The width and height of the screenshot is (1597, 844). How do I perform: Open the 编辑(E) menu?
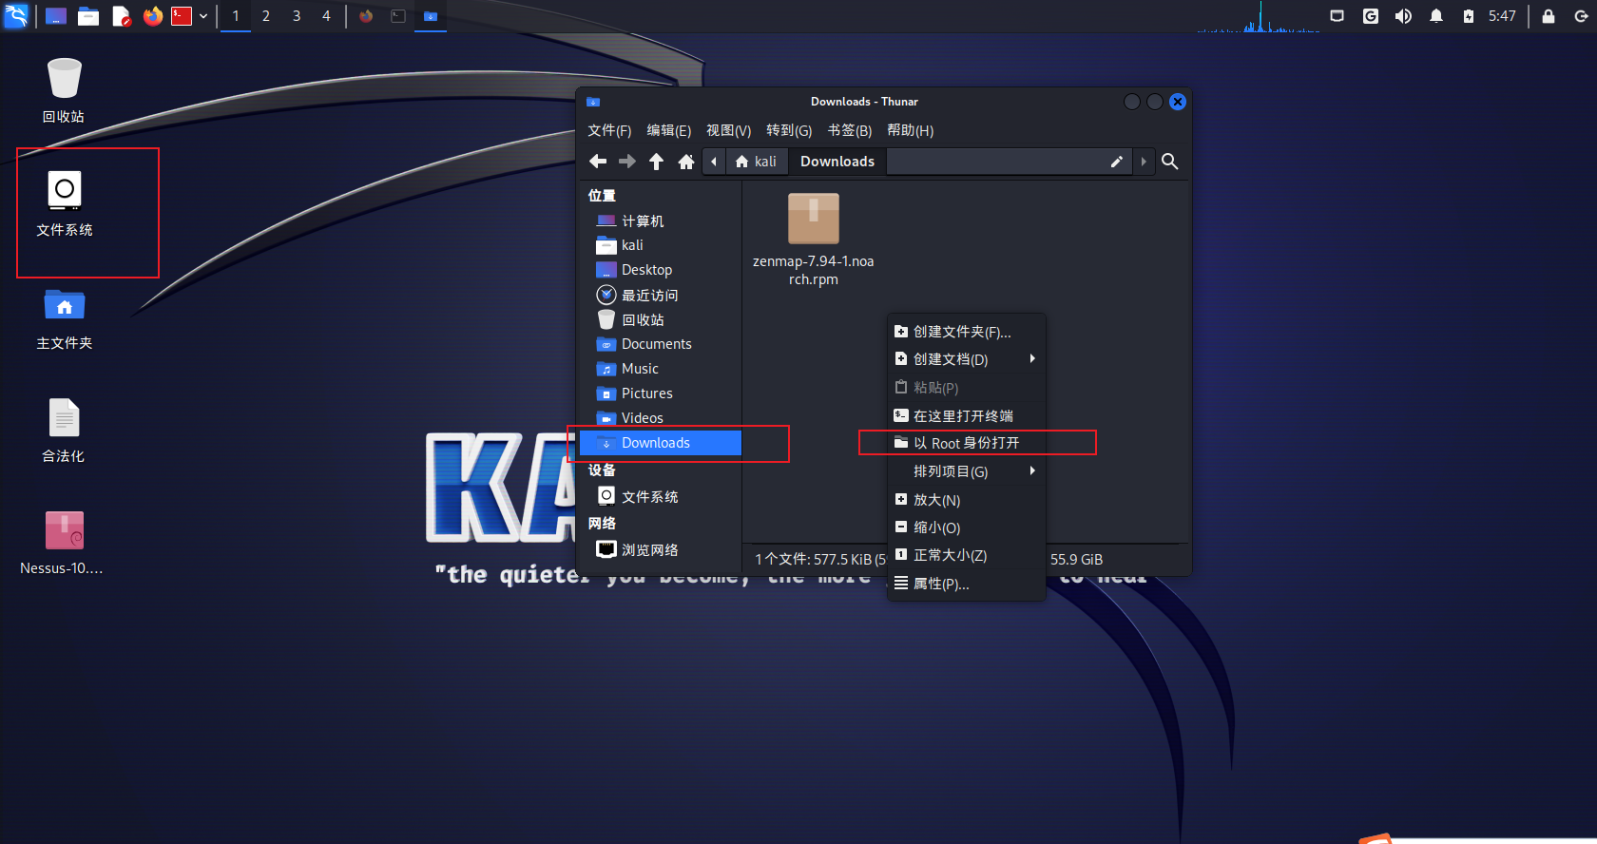(669, 130)
